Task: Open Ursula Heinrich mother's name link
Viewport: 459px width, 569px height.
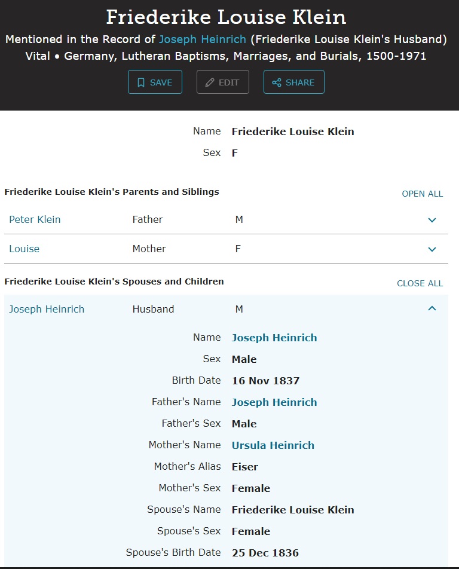Action: point(273,445)
